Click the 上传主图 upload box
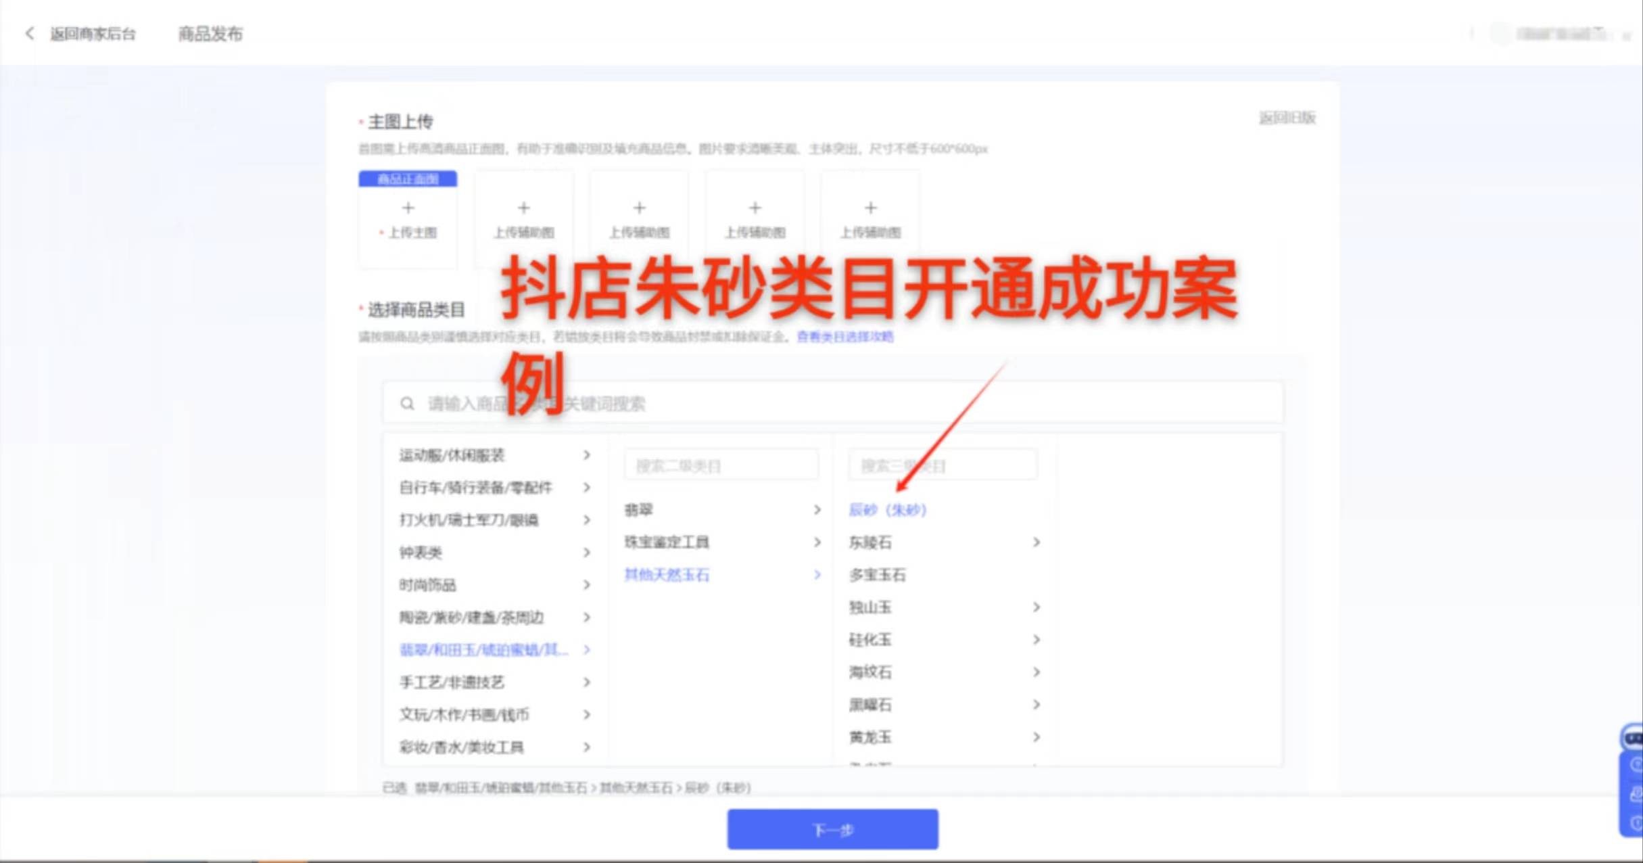1643x863 pixels. coord(408,220)
